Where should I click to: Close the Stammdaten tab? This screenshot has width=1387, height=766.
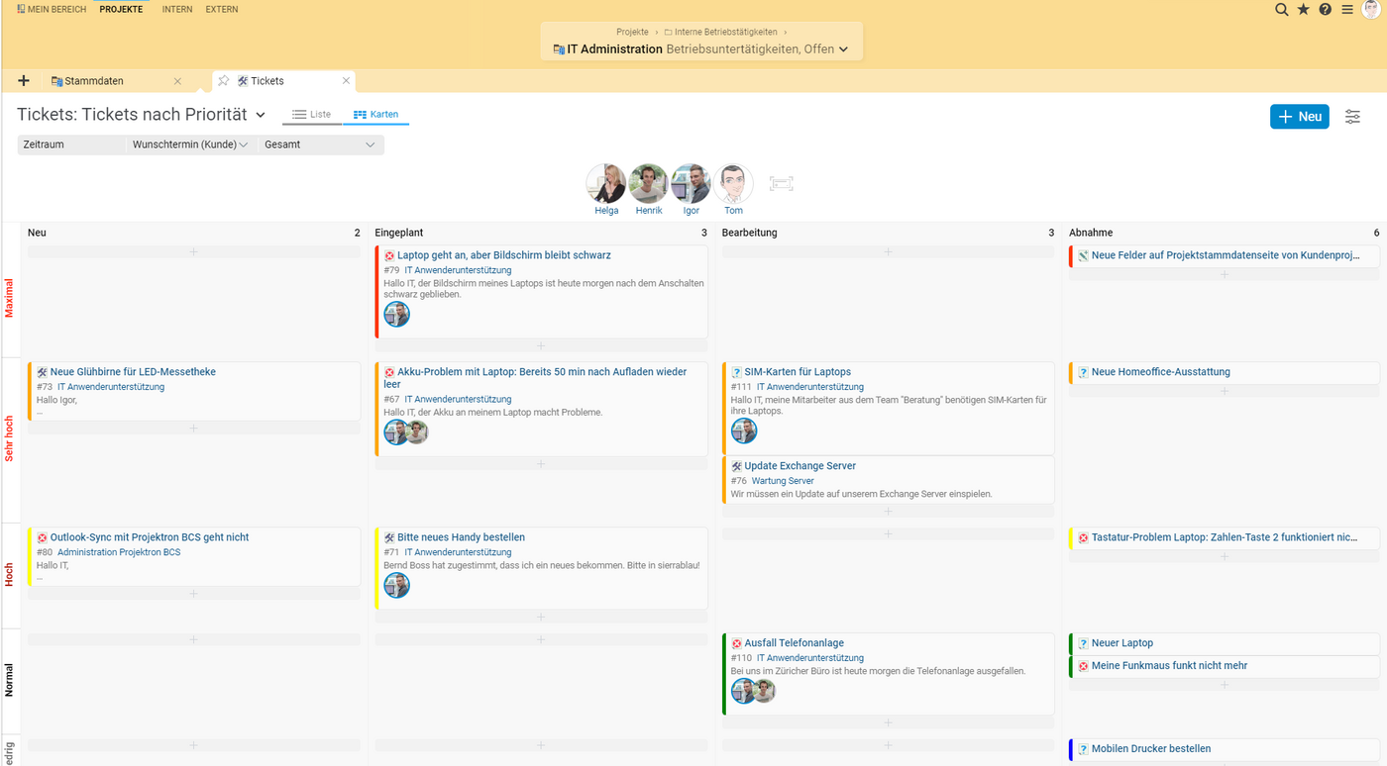(x=177, y=81)
